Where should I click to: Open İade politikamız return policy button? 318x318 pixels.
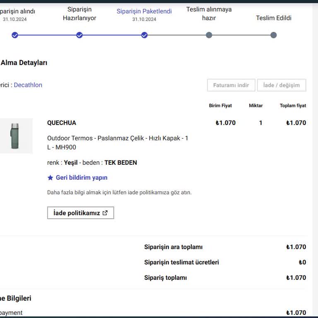pos(80,213)
